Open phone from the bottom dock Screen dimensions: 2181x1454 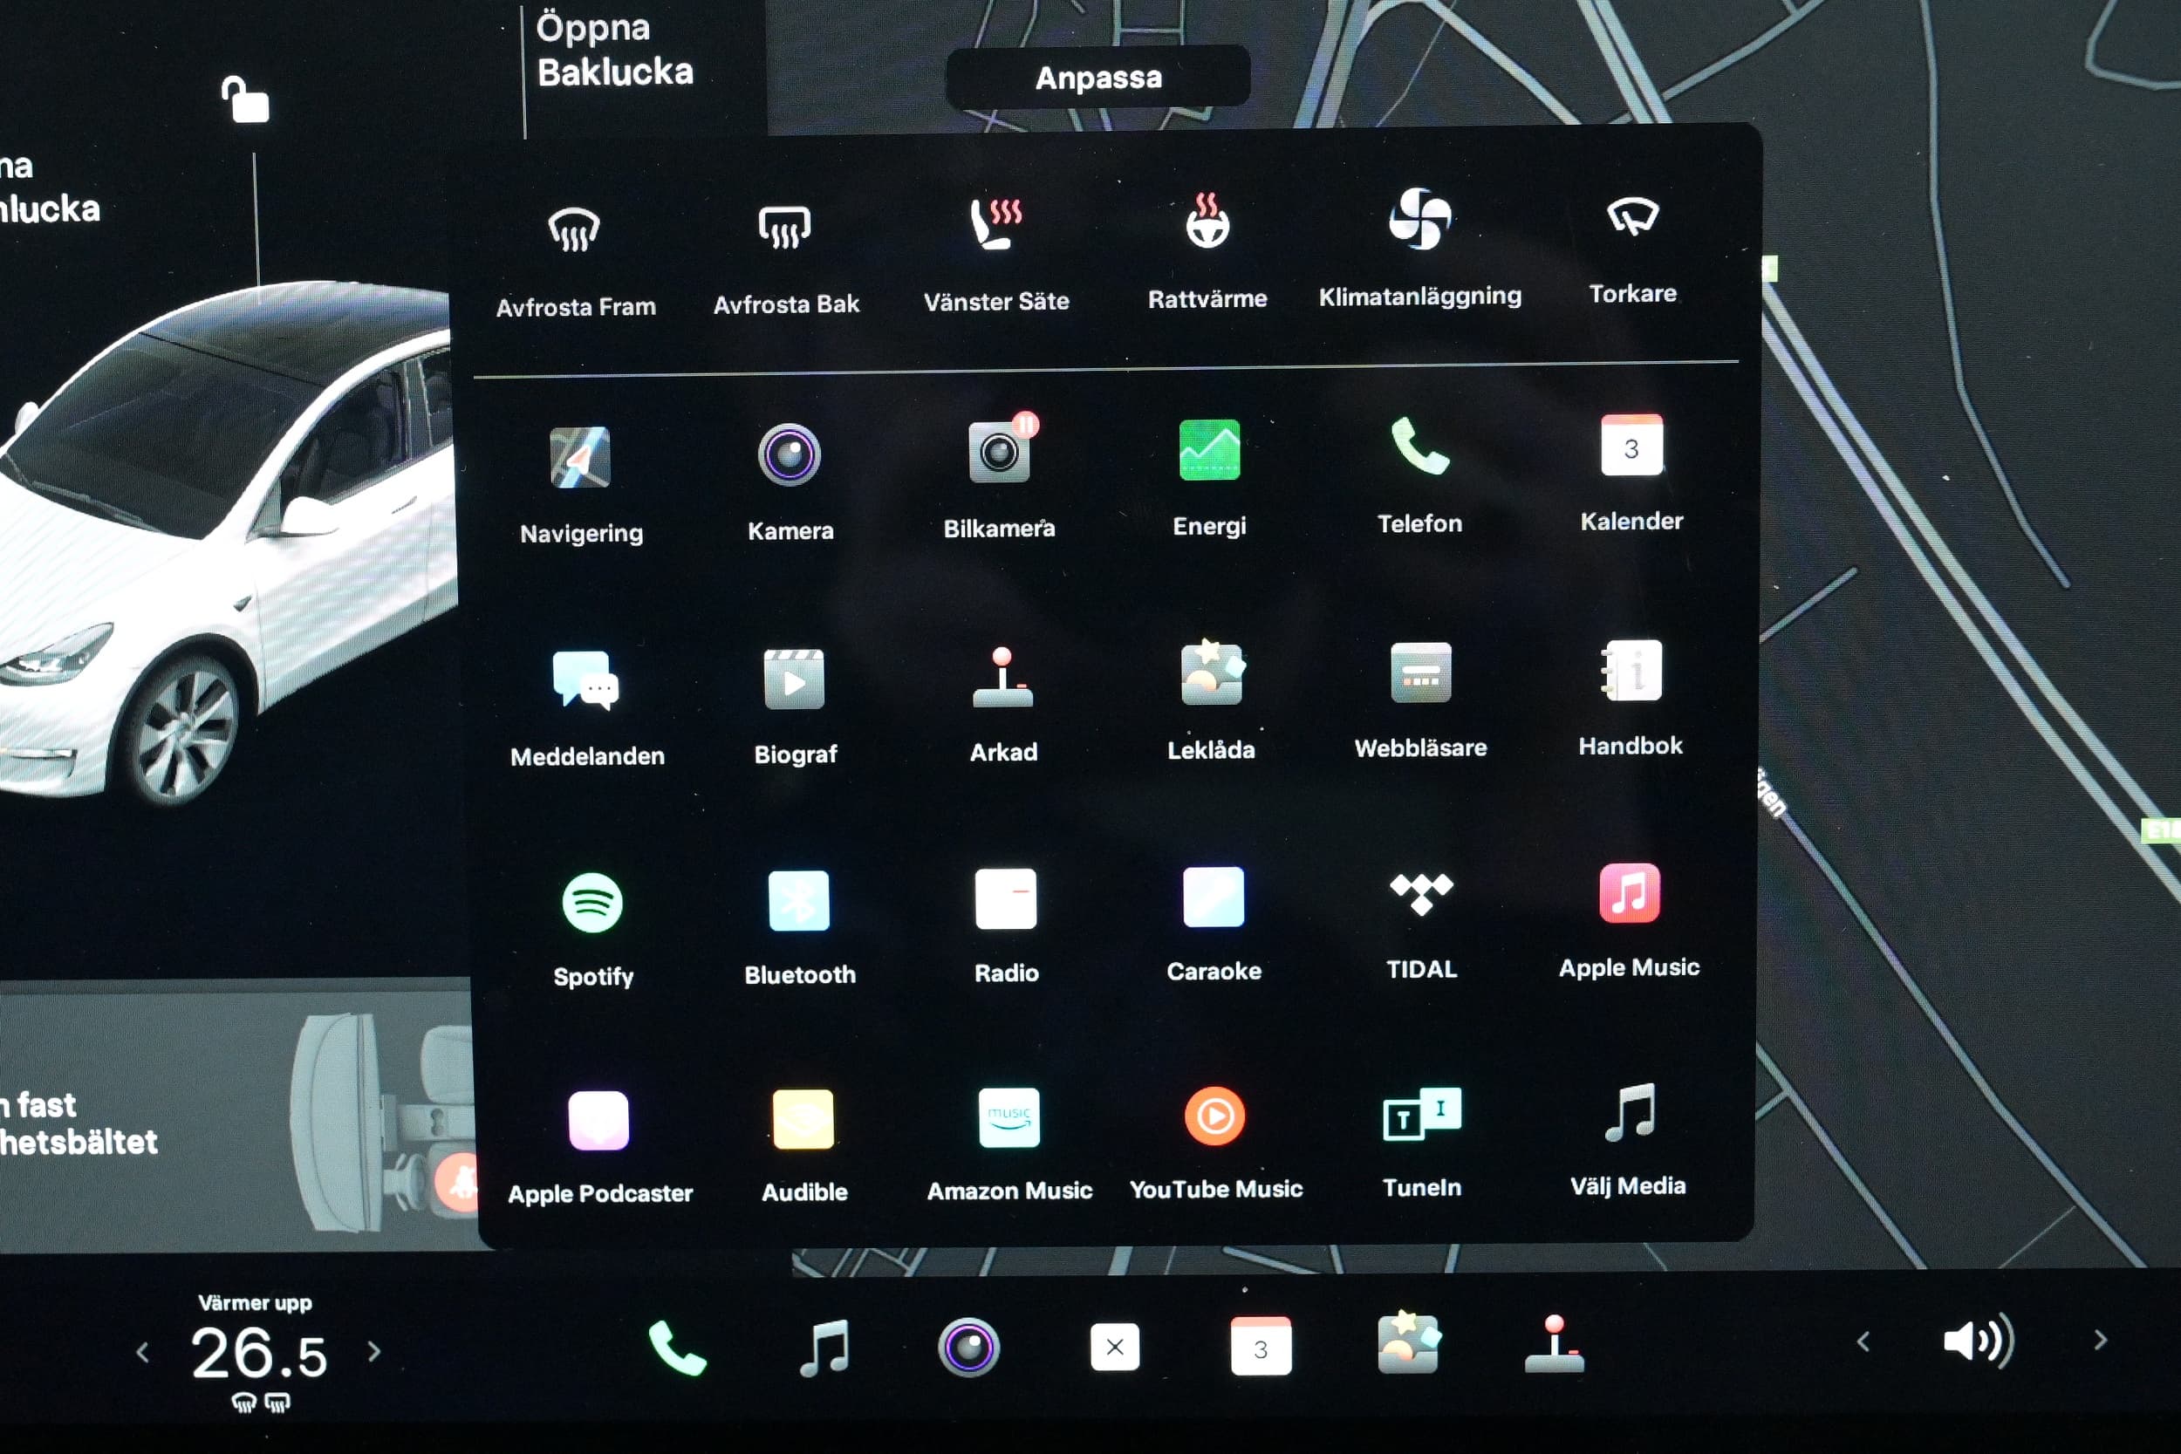[676, 1348]
